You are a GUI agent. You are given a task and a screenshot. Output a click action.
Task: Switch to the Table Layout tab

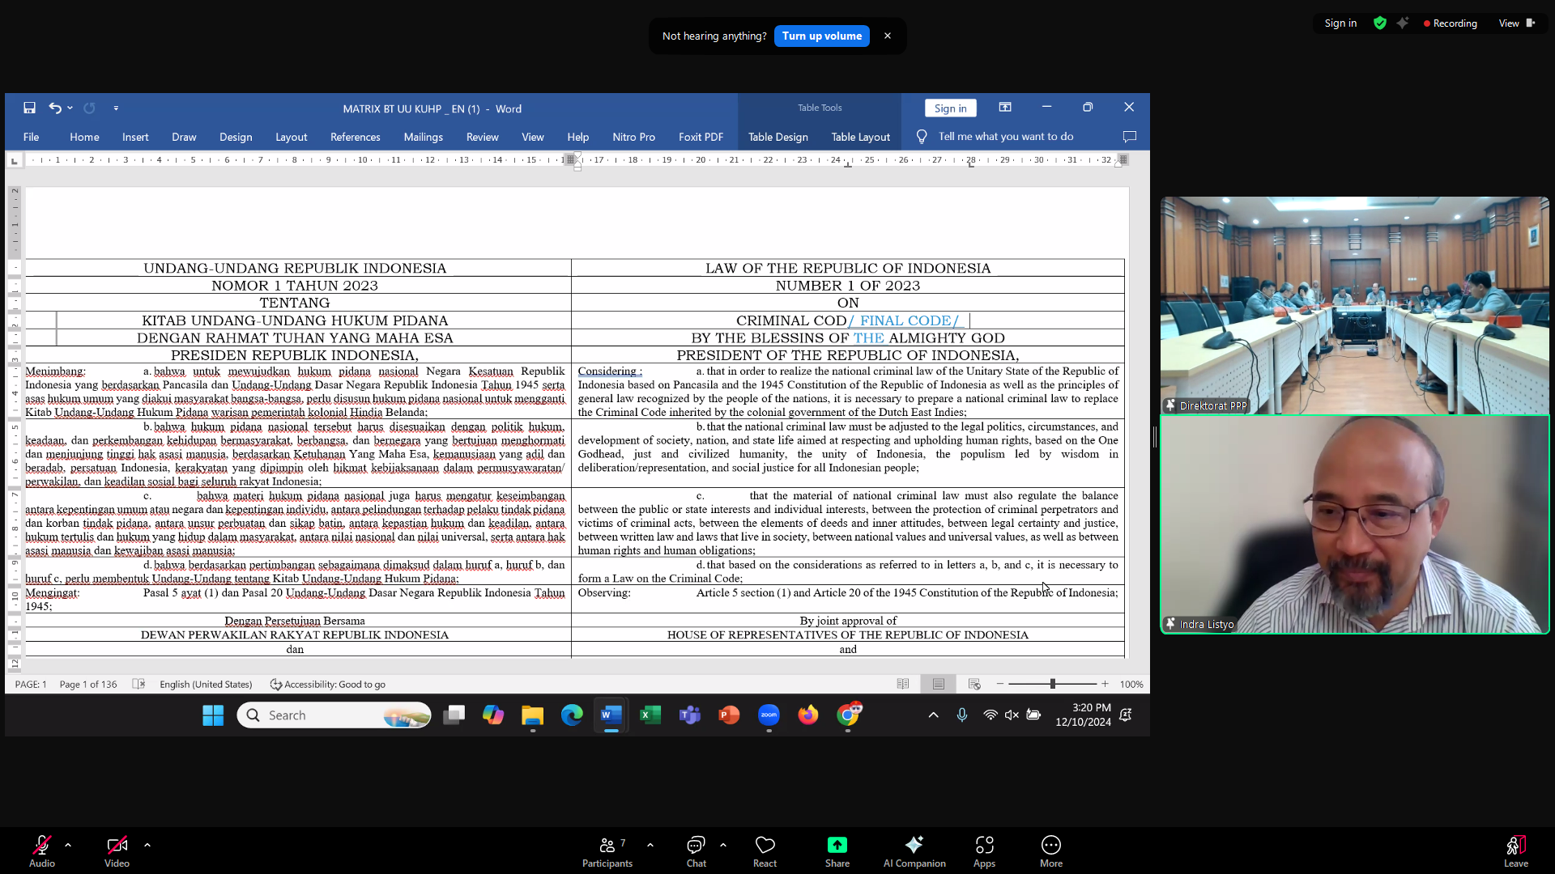click(860, 137)
